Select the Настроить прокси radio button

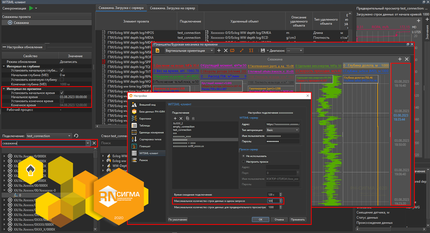coord(243,162)
